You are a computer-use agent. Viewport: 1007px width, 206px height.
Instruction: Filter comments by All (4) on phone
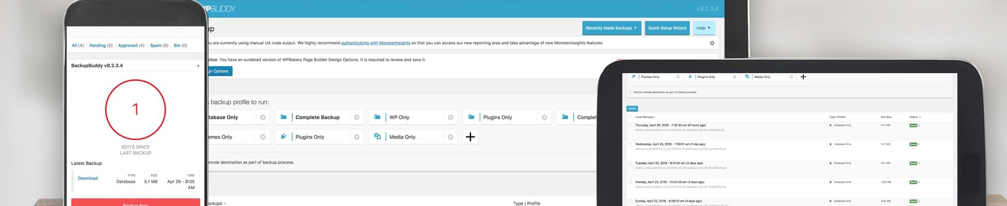78,45
